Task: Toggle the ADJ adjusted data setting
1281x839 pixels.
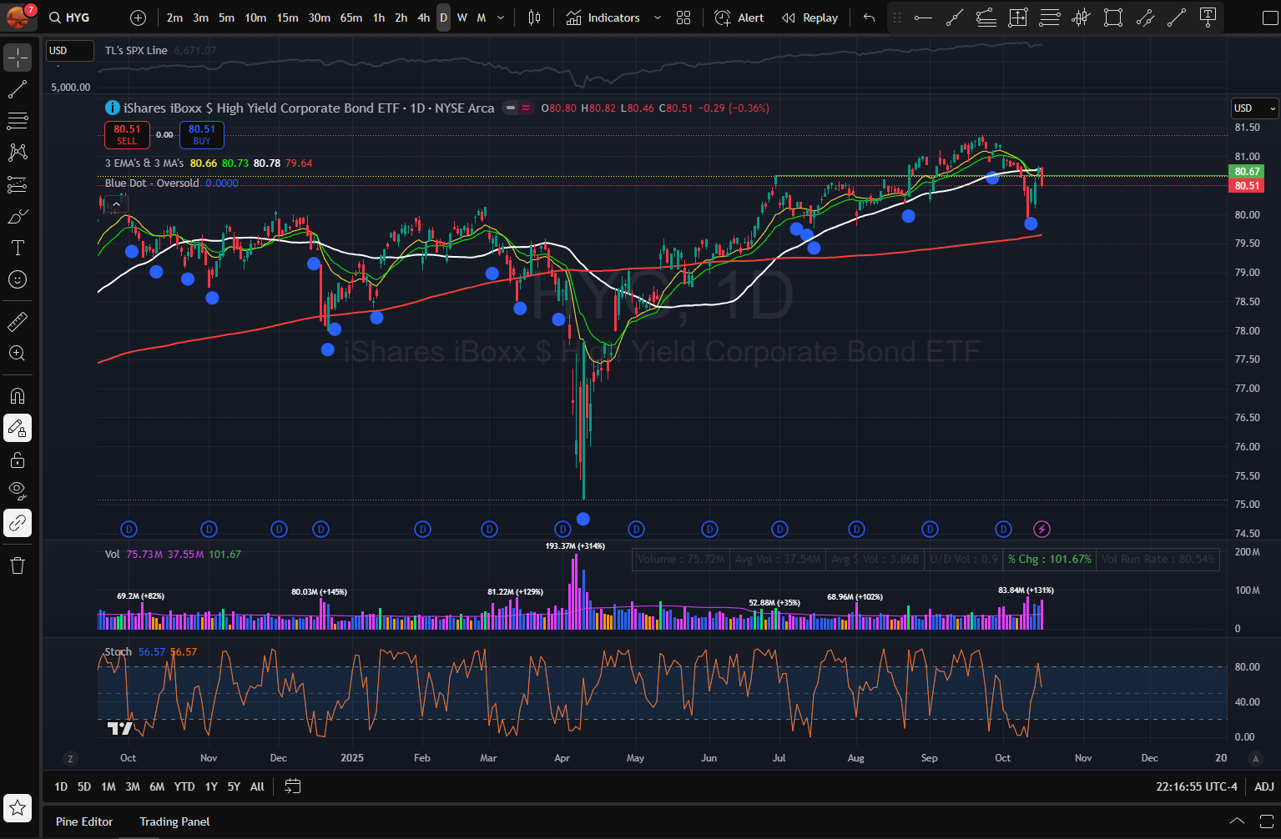Action: (1264, 786)
